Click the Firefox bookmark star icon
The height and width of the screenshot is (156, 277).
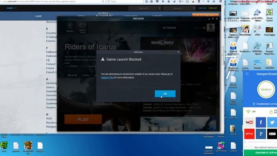146,1
